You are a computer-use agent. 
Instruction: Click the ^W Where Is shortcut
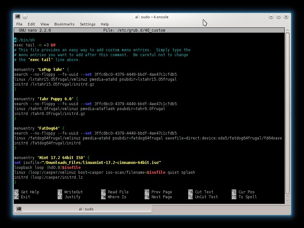pos(114,197)
